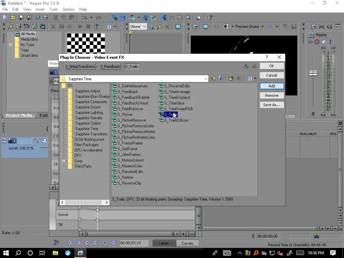
Task: Click the Import Media icon in Project Media
Action: tap(18, 27)
